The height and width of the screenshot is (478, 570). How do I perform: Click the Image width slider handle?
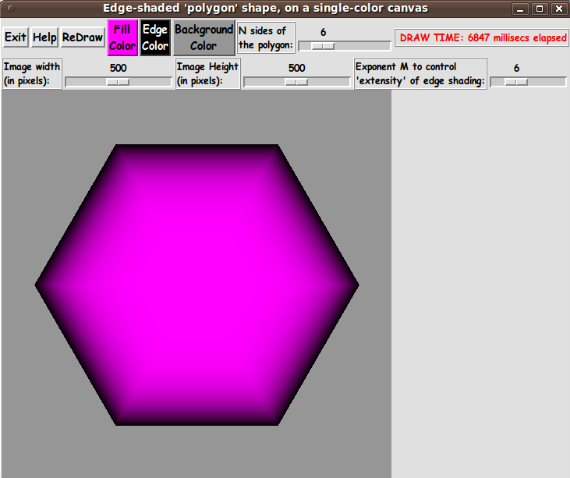click(118, 82)
